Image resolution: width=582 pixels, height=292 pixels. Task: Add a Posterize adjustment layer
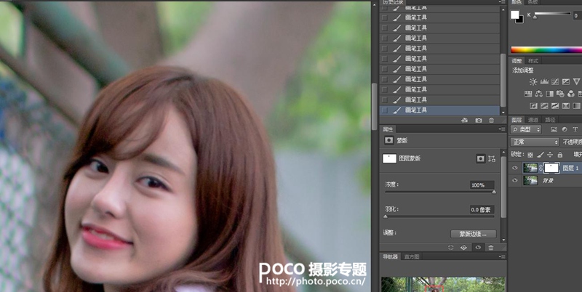pyautogui.click(x=544, y=106)
